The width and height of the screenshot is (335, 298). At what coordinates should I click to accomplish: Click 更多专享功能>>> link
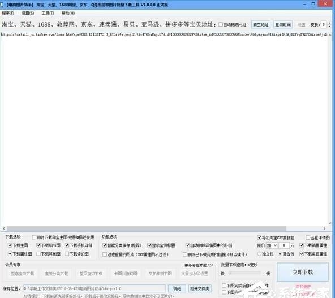tap(199, 265)
